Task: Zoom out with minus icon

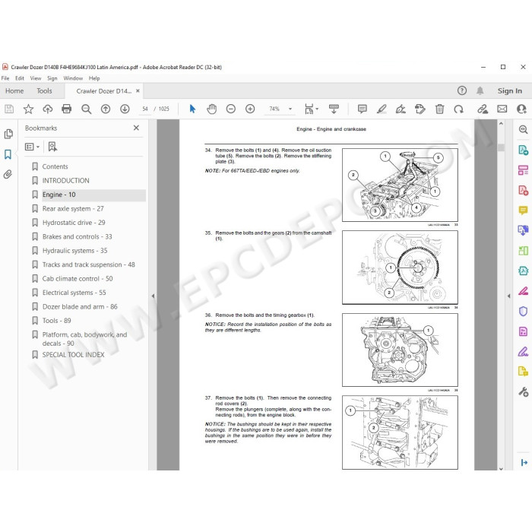Action: point(231,109)
